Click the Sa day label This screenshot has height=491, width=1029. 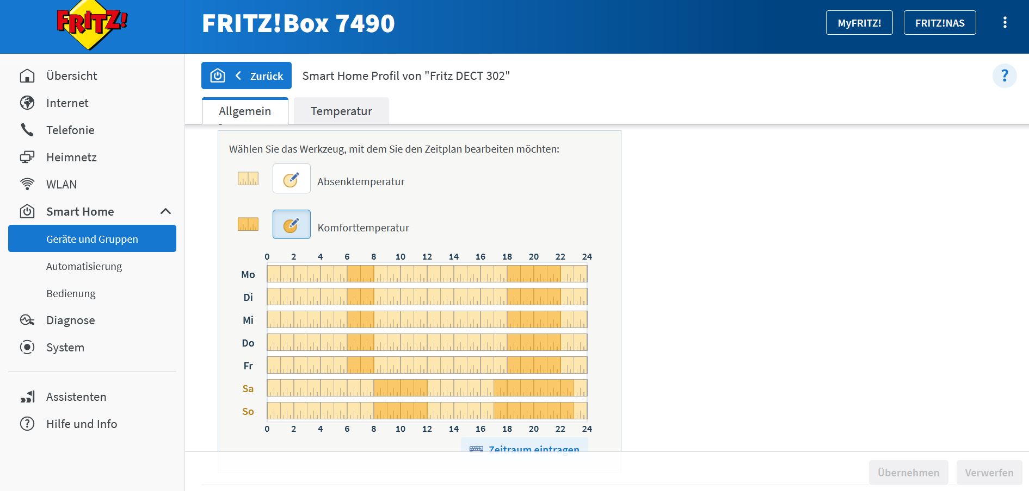tap(248, 388)
